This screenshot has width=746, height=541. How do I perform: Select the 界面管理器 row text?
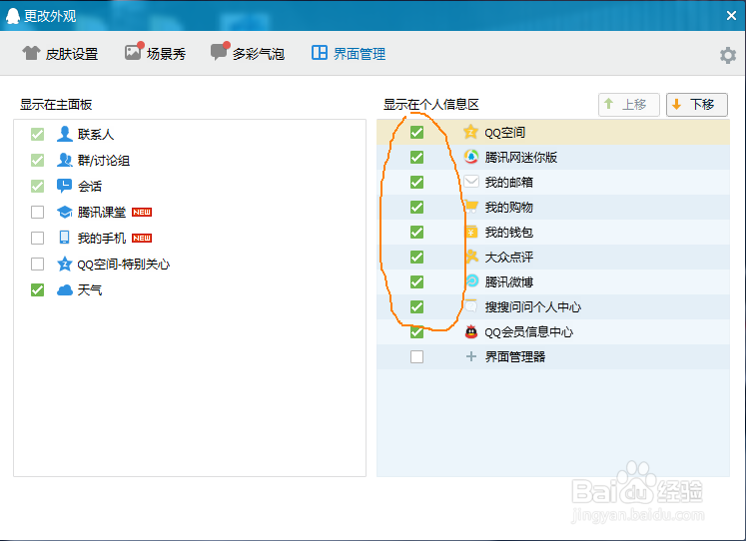pyautogui.click(x=515, y=356)
